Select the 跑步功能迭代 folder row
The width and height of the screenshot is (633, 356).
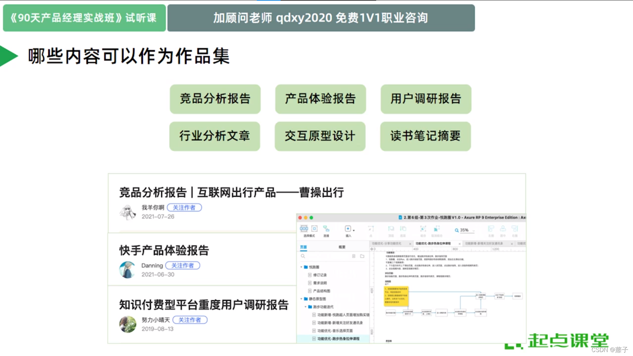coord(333,307)
